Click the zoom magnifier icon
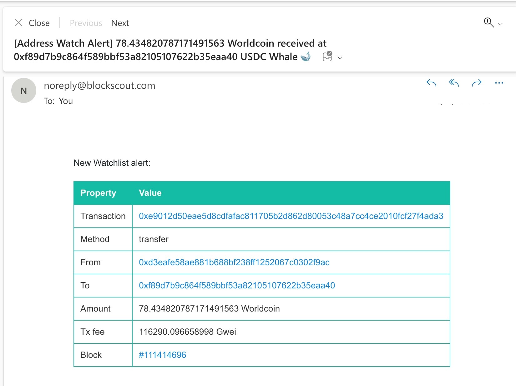516x386 pixels. tap(489, 23)
